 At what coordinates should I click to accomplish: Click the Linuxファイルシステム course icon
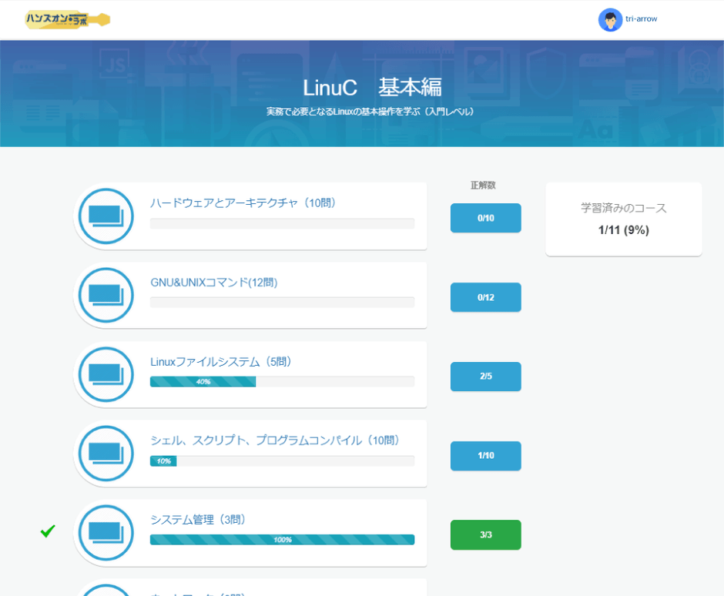click(106, 375)
